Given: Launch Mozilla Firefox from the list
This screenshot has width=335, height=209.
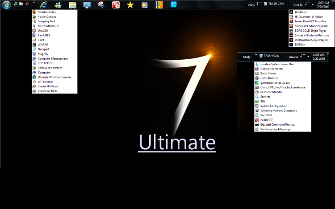Looking at the screenshot, I should click(54, 12).
